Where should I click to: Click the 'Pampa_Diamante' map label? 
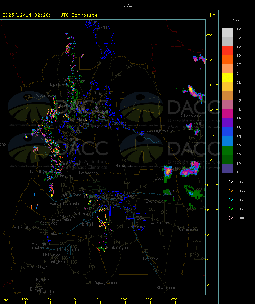pos(65,204)
